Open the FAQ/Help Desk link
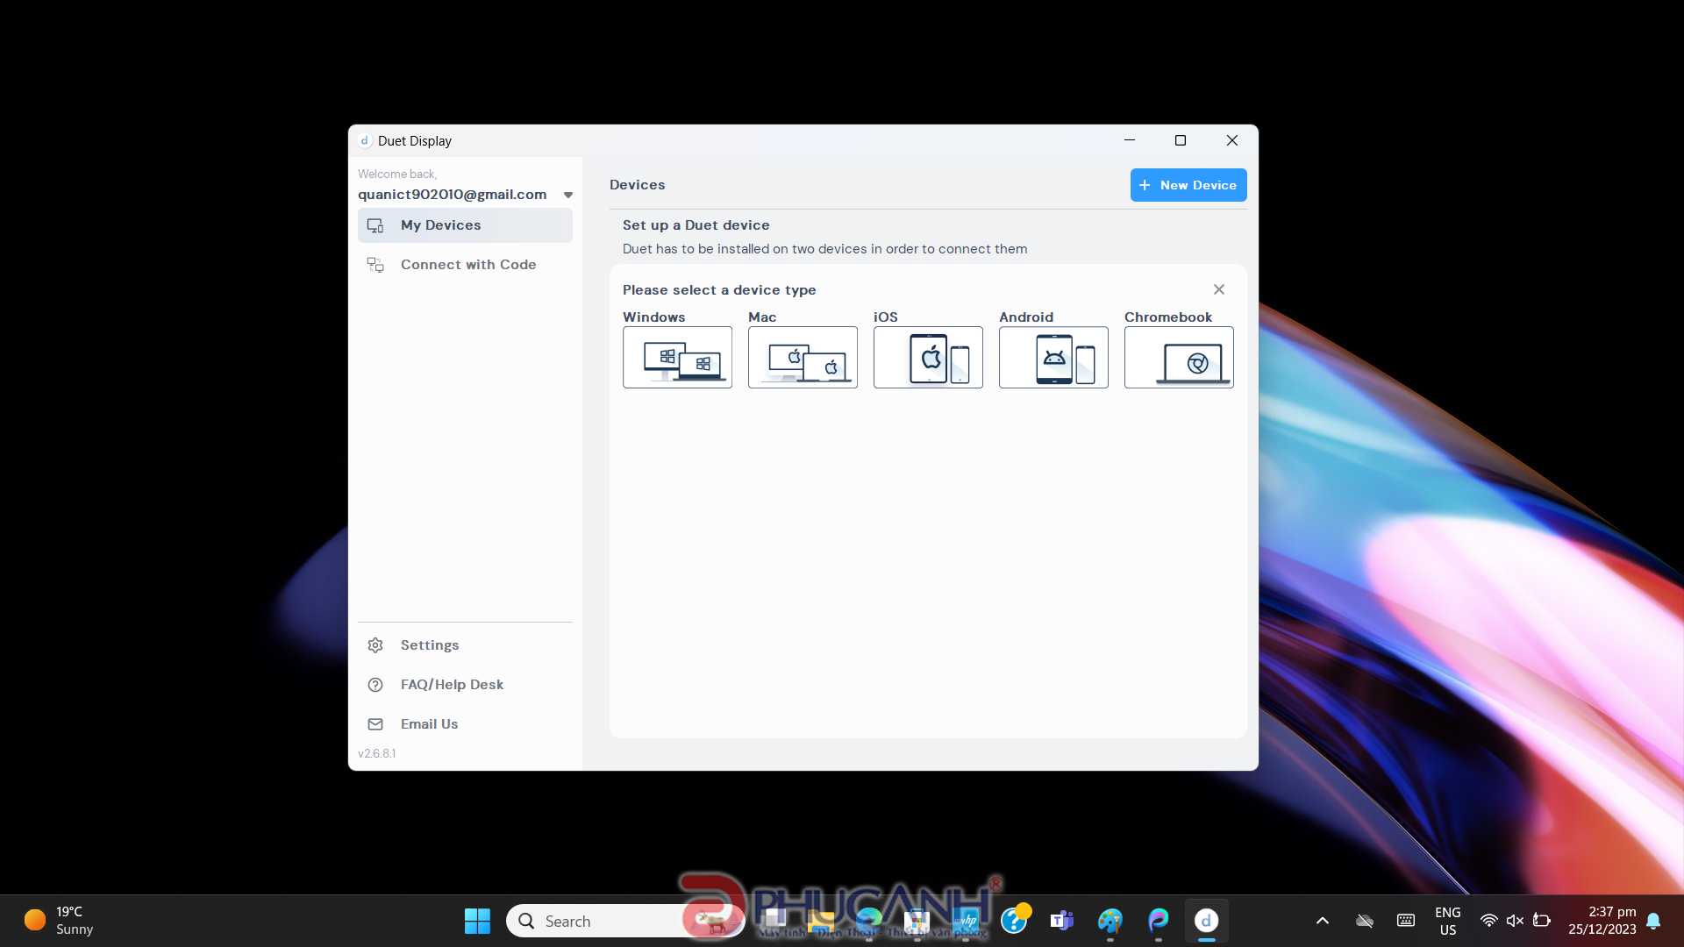Image resolution: width=1684 pixels, height=947 pixels. (465, 685)
